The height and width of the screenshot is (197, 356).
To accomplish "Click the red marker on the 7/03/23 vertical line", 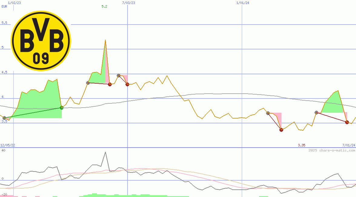I will click(127, 84).
